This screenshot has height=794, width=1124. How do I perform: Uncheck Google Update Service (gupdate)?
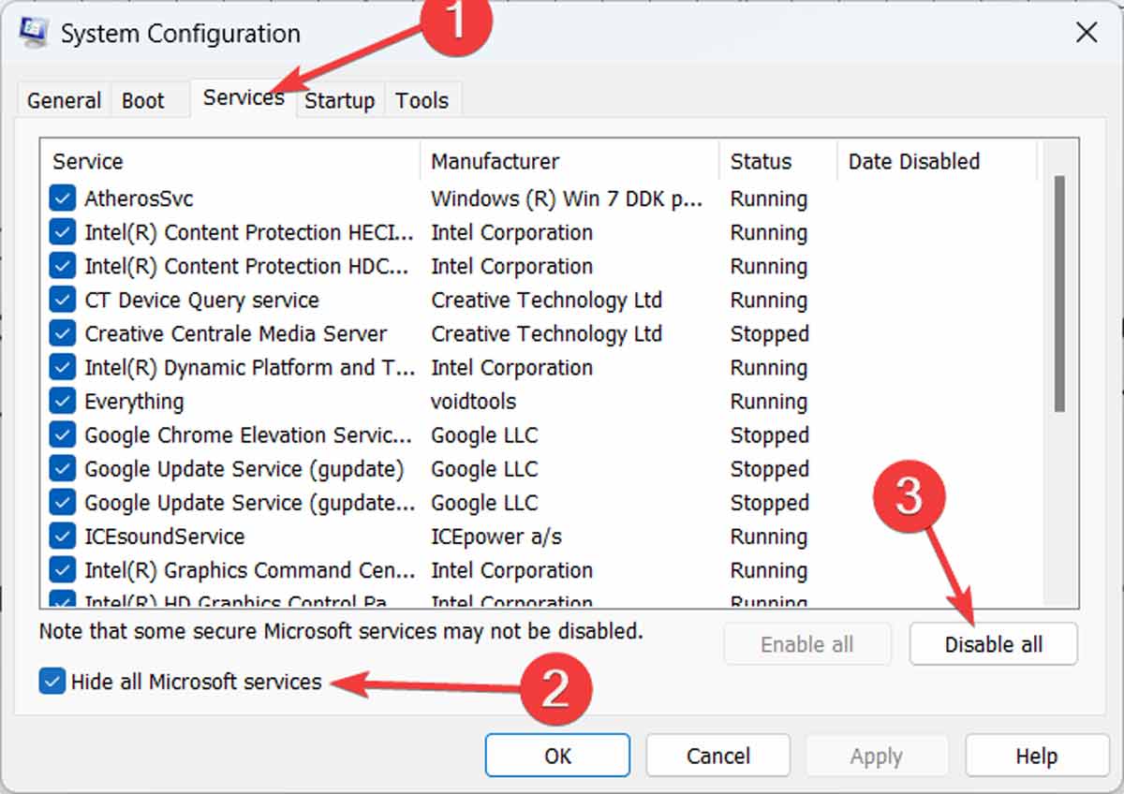pos(62,468)
